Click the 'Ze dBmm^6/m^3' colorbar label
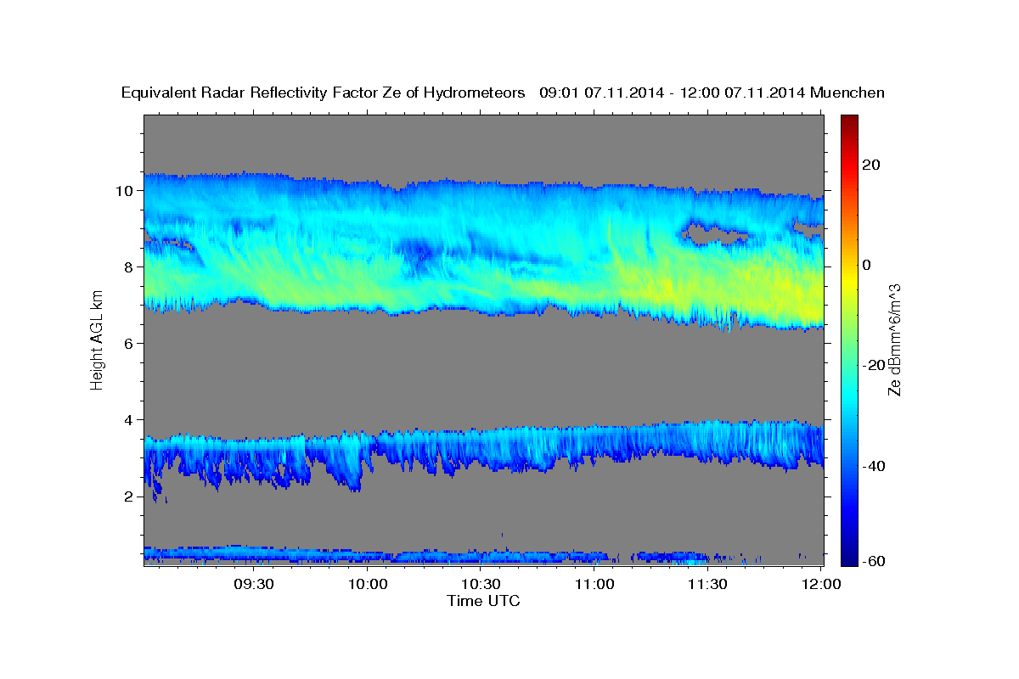 [x=894, y=339]
